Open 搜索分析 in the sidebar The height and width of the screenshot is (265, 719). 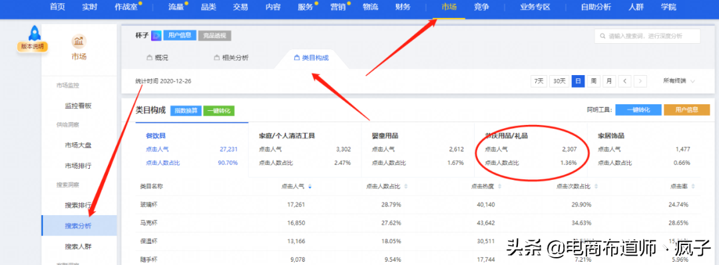click(x=79, y=226)
